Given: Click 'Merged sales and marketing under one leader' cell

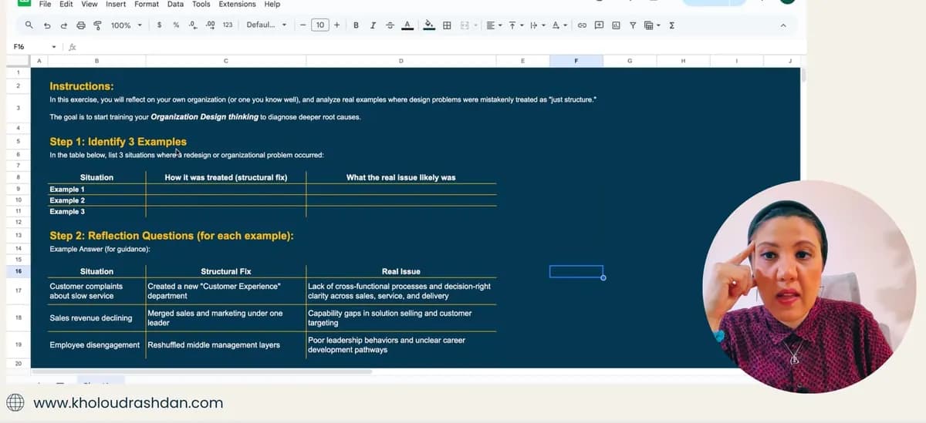Looking at the screenshot, I should 225,317.
